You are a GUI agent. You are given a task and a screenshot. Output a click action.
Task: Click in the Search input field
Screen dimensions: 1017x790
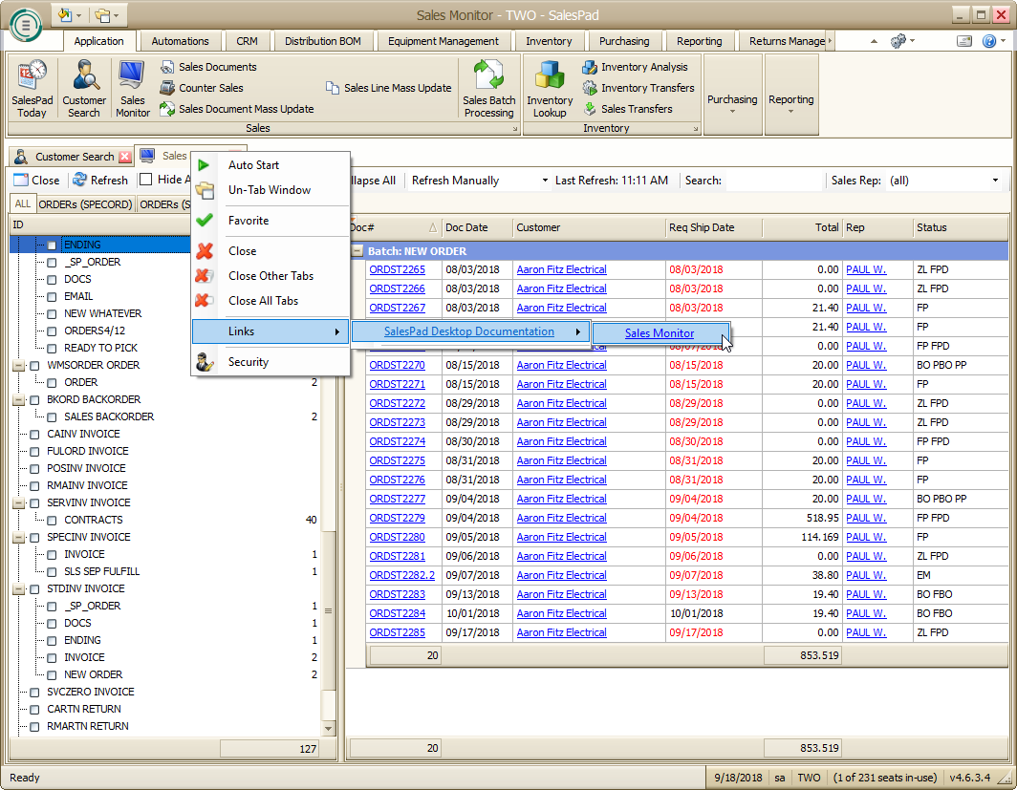(772, 181)
